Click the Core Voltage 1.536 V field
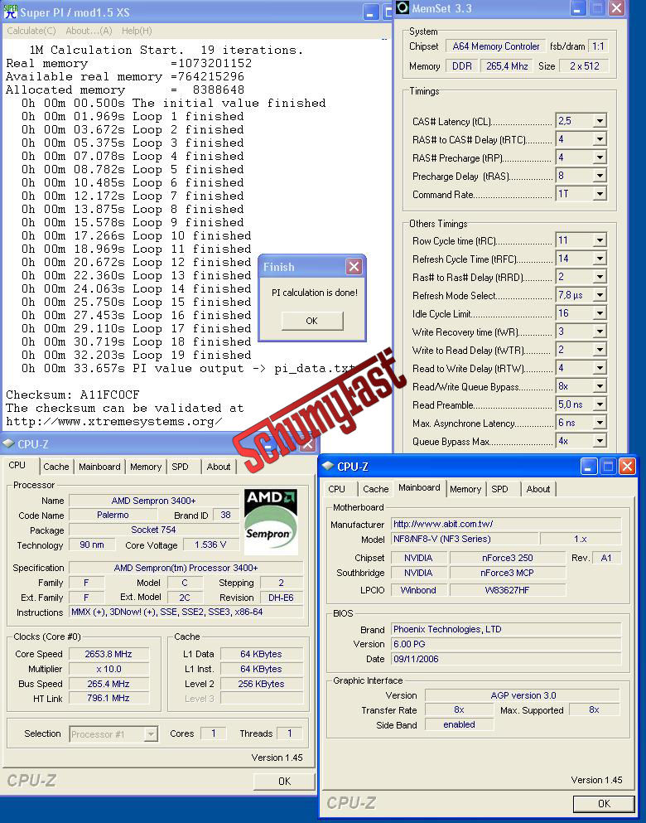This screenshot has height=823, width=646. point(210,545)
